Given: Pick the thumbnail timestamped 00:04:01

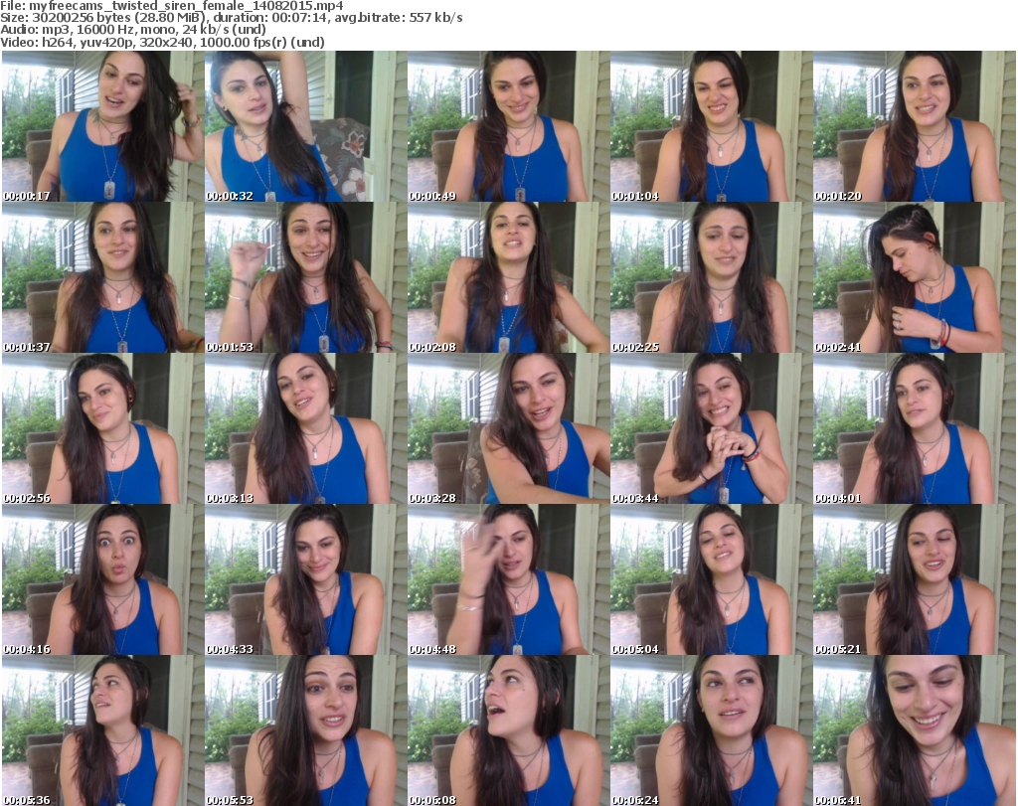Looking at the screenshot, I should (x=915, y=429).
